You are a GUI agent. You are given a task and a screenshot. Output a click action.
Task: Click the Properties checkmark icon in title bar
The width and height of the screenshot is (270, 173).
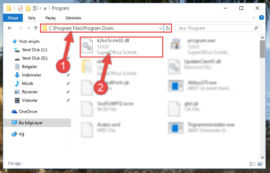point(20,8)
